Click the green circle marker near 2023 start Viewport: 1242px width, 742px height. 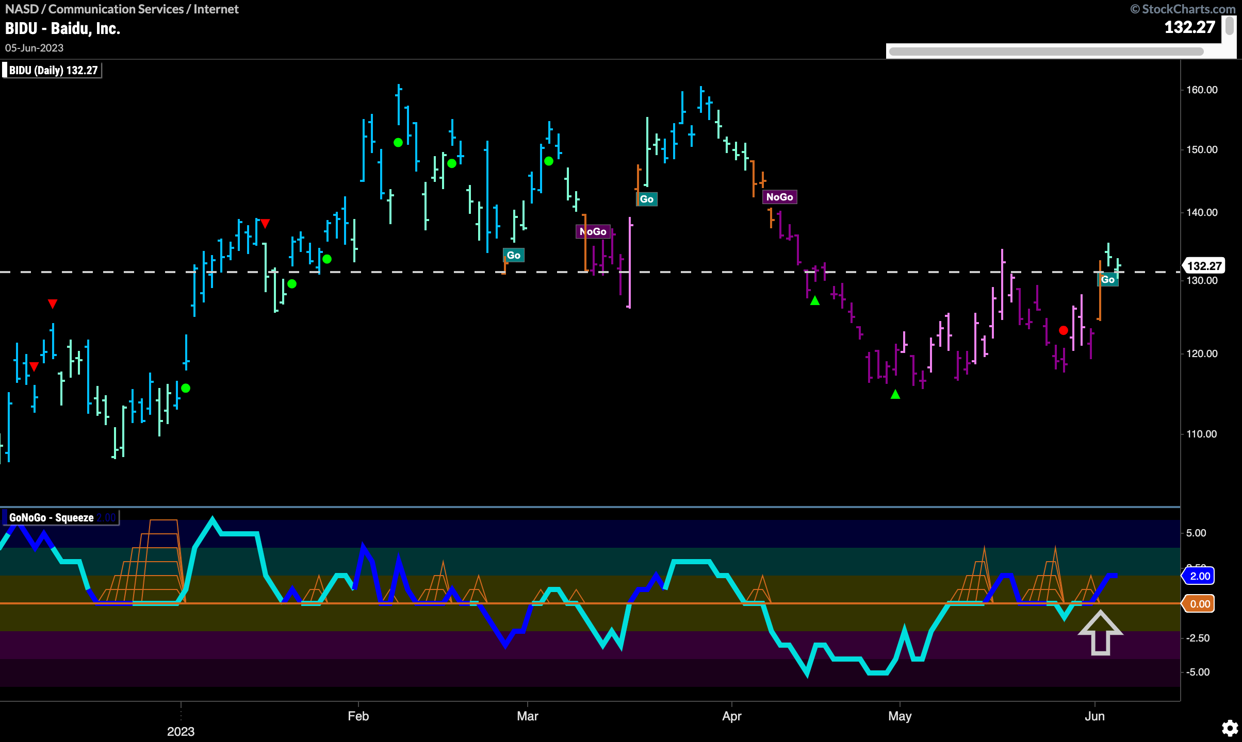click(x=186, y=388)
